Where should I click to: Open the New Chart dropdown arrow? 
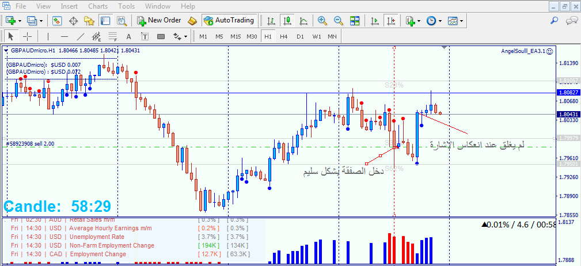(x=20, y=21)
